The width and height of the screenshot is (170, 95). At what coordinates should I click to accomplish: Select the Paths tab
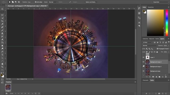(x=152, y=80)
